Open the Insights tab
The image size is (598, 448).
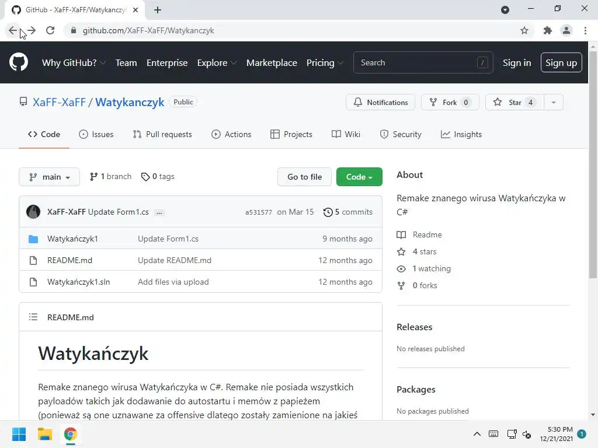point(461,134)
